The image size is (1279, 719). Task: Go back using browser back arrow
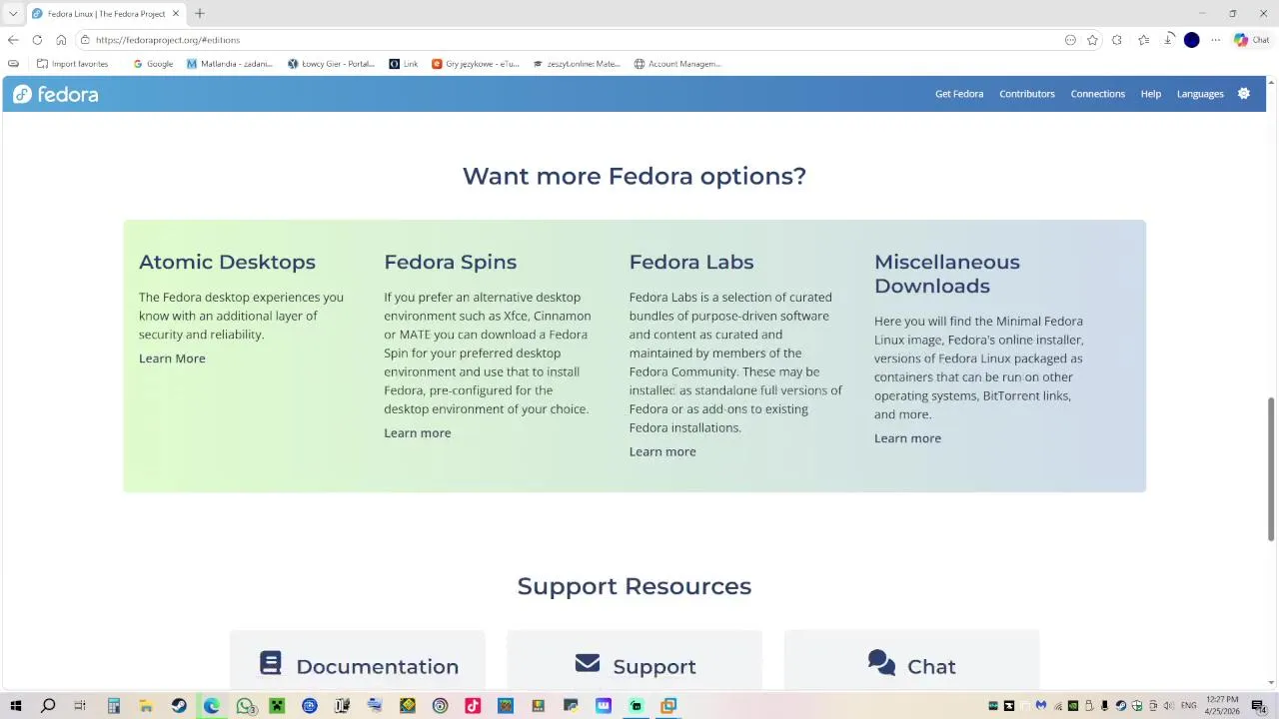12,40
